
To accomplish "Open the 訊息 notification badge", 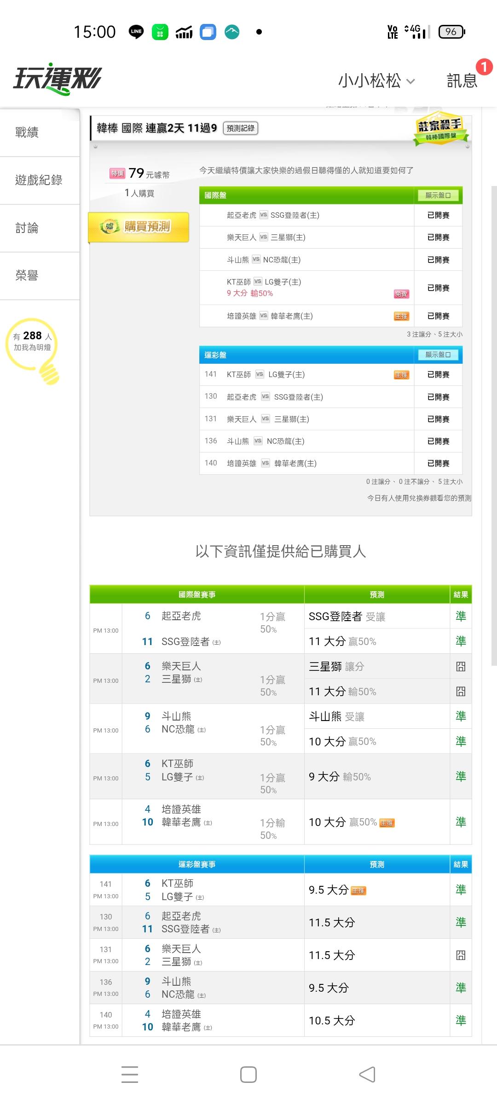I will pyautogui.click(x=483, y=67).
